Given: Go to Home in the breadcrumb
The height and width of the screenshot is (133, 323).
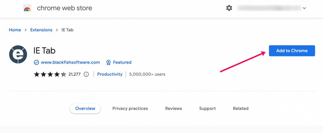Looking at the screenshot, I should [15, 30].
